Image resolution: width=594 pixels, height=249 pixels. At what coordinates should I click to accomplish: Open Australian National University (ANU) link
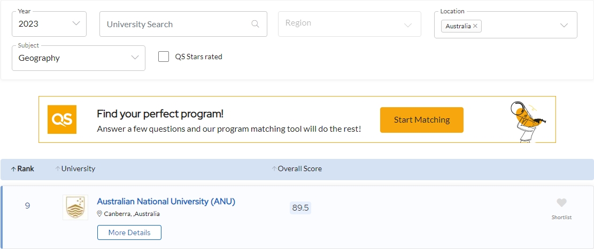coord(166,202)
